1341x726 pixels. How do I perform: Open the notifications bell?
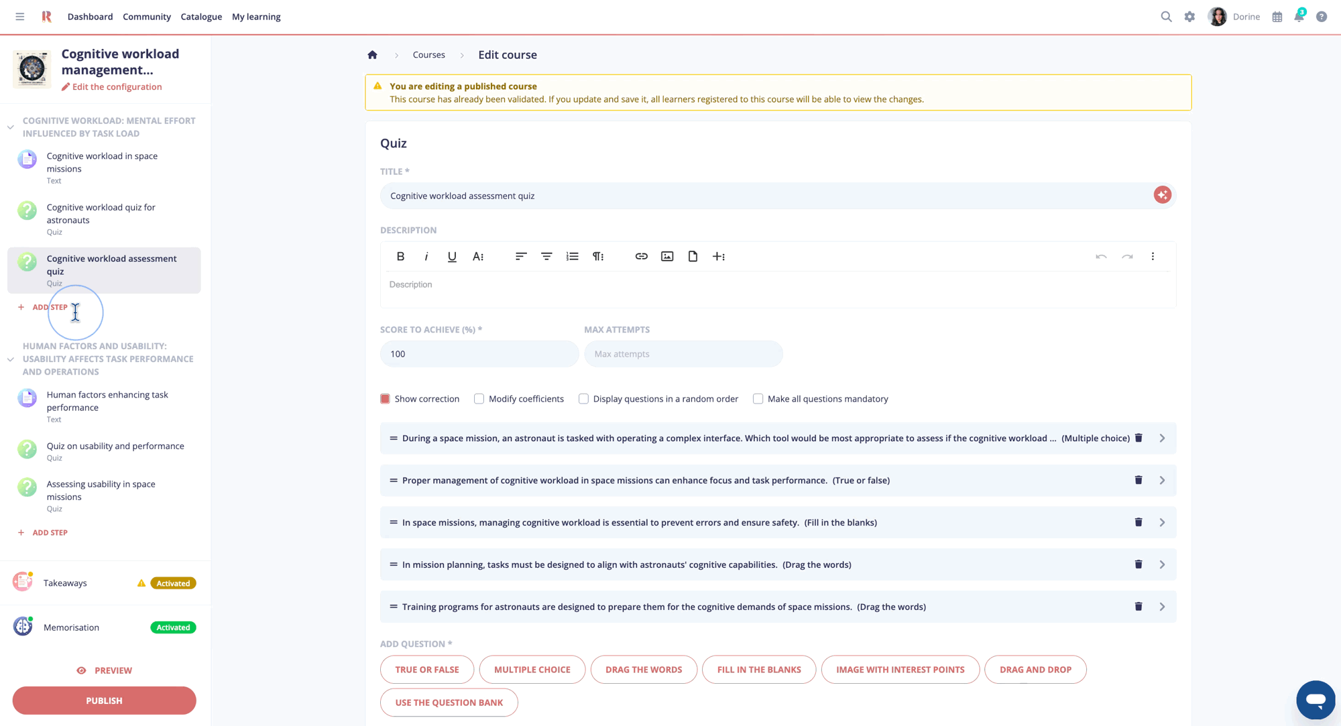(1299, 17)
